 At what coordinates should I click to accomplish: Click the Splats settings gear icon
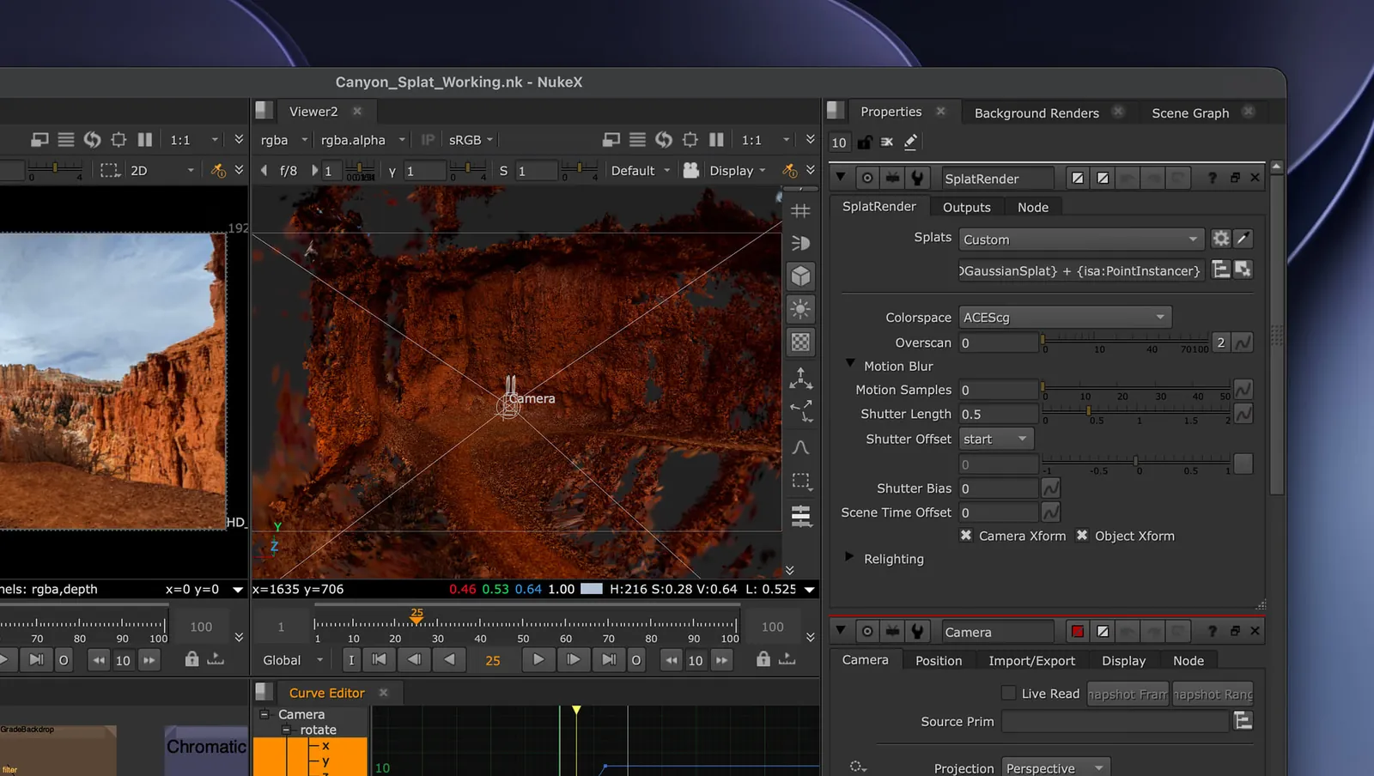coord(1220,239)
